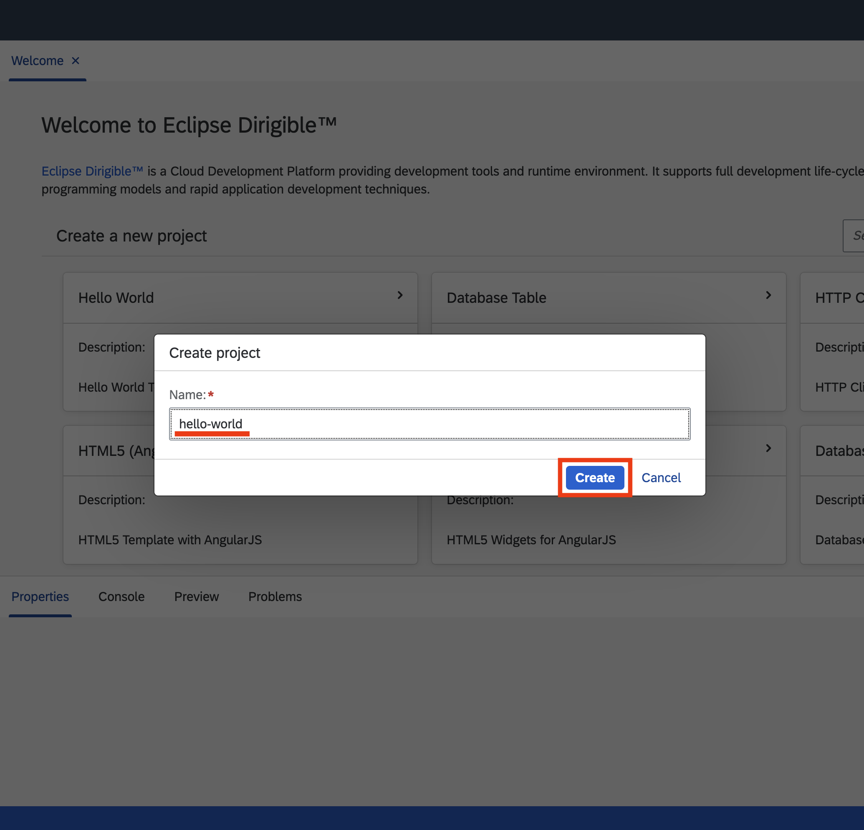Click the Welcome to Eclipse Dirigible heading

point(189,125)
